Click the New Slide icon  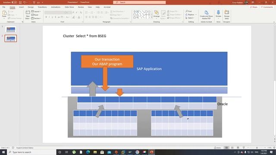[28, 12]
